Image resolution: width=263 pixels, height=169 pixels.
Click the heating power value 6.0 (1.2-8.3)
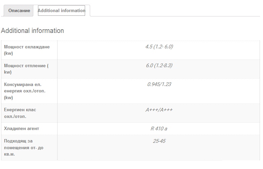(159, 66)
